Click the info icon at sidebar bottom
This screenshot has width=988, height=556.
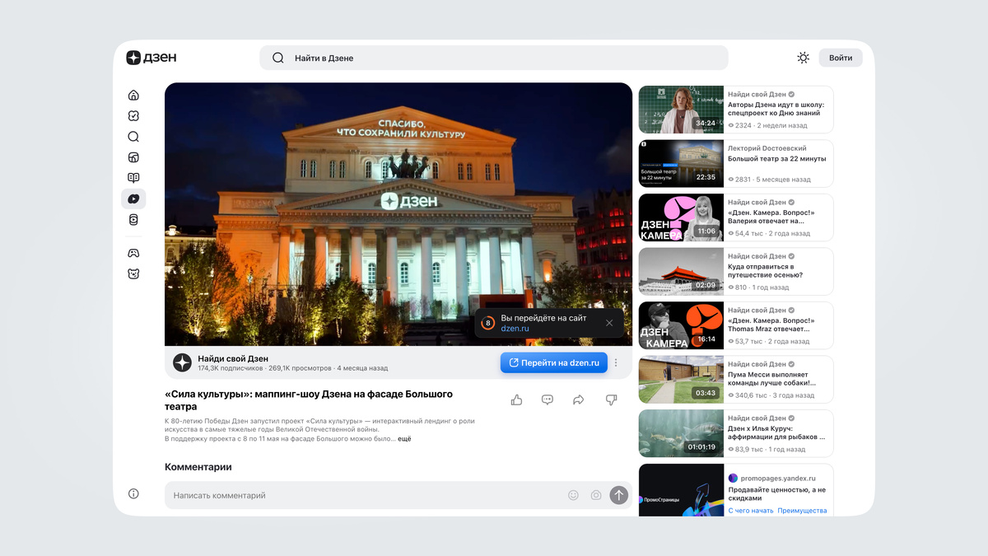[133, 493]
